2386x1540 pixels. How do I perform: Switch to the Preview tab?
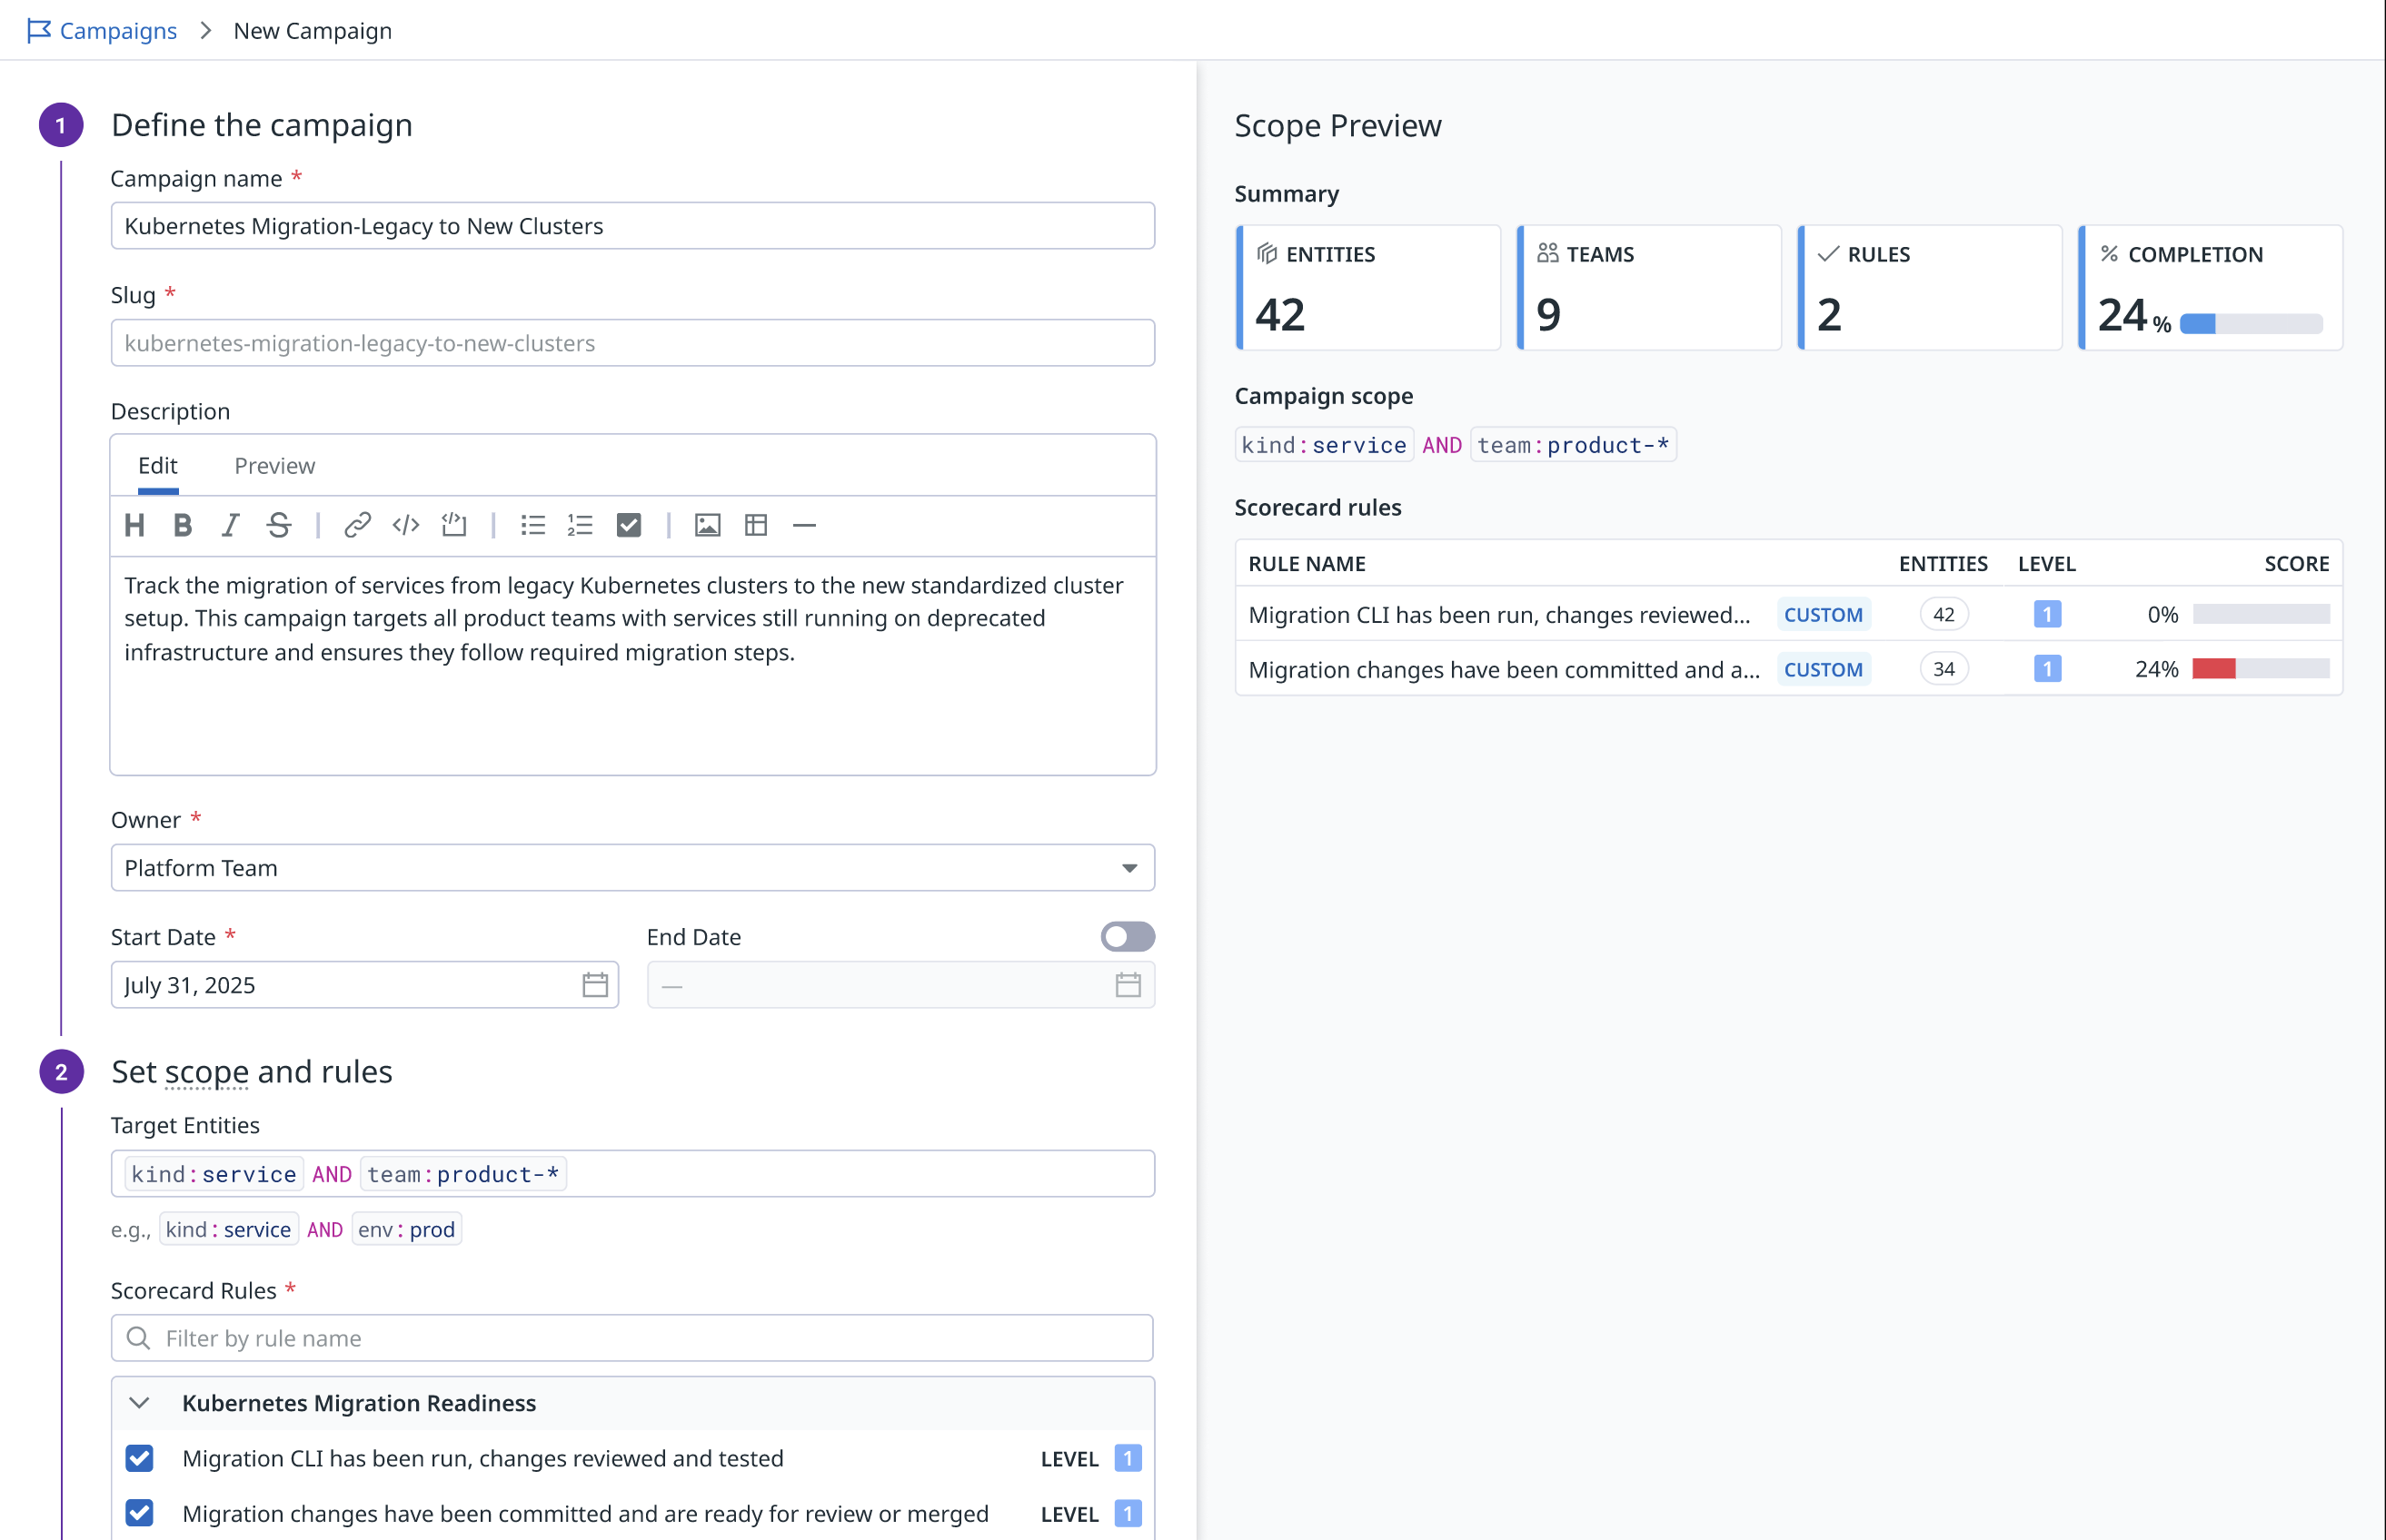click(274, 465)
